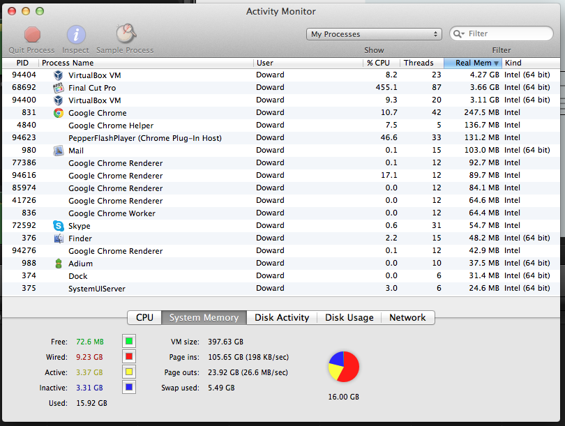Switch to the Disk Usage tab
565x426 pixels.
point(349,318)
